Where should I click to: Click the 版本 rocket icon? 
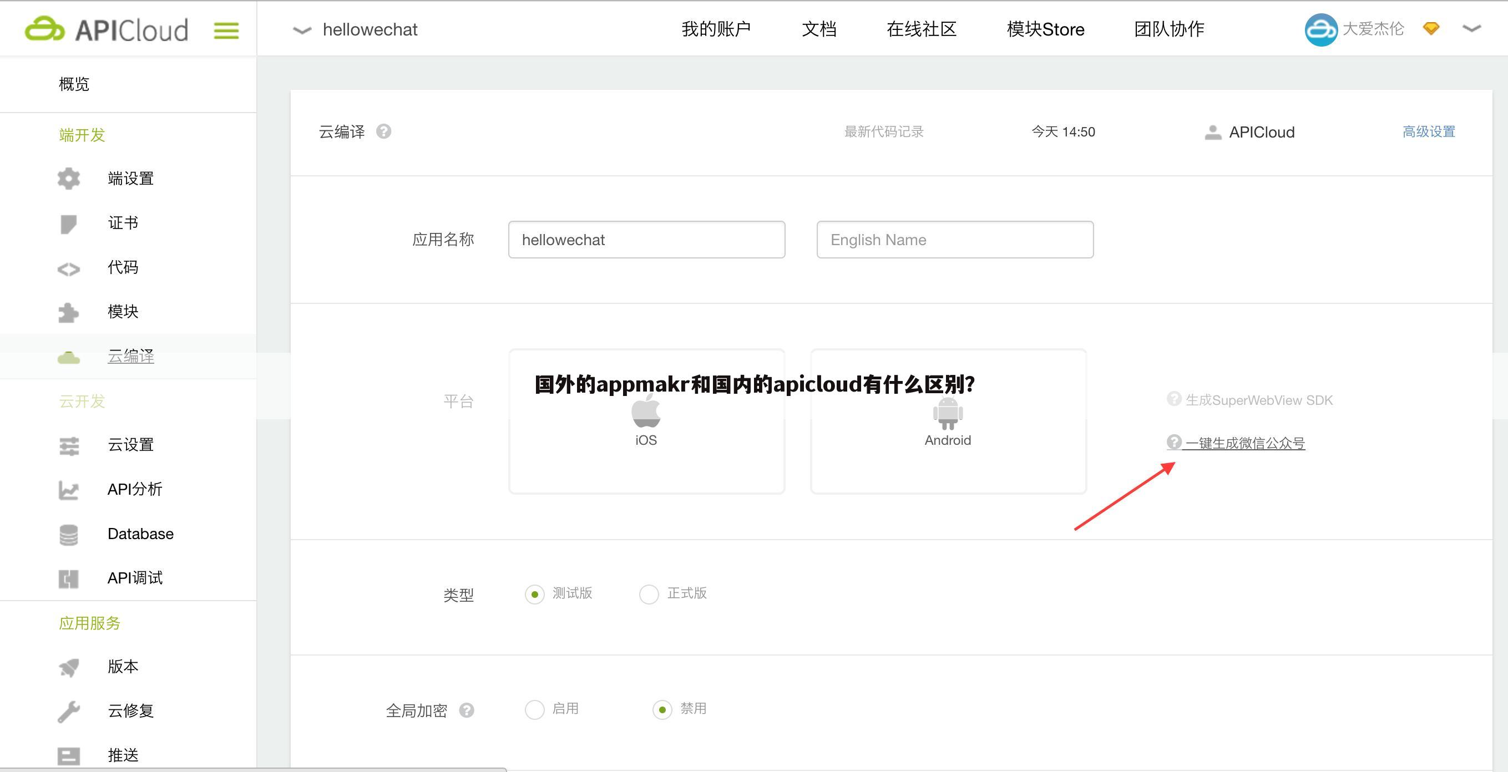68,667
